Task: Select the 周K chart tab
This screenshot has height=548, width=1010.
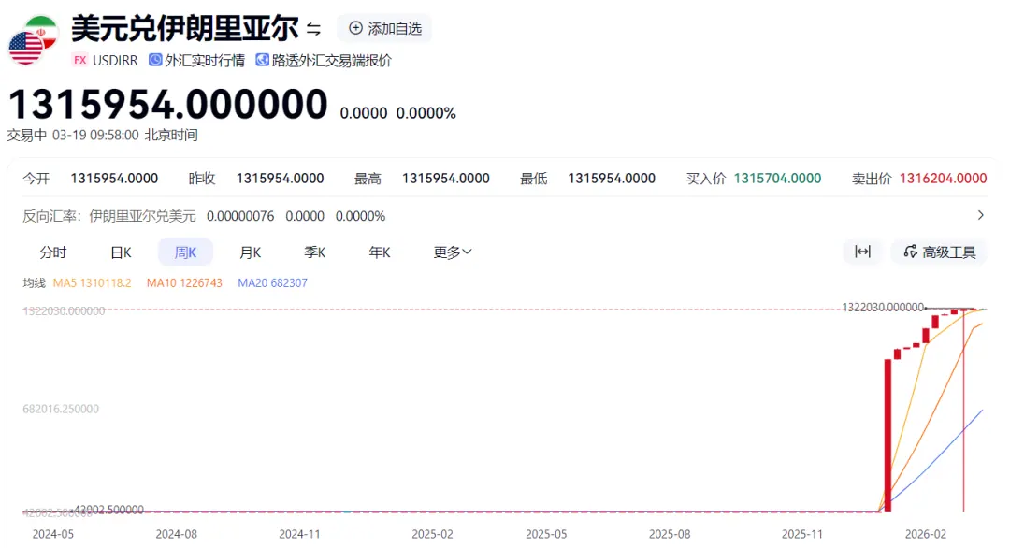Action: pyautogui.click(x=185, y=252)
